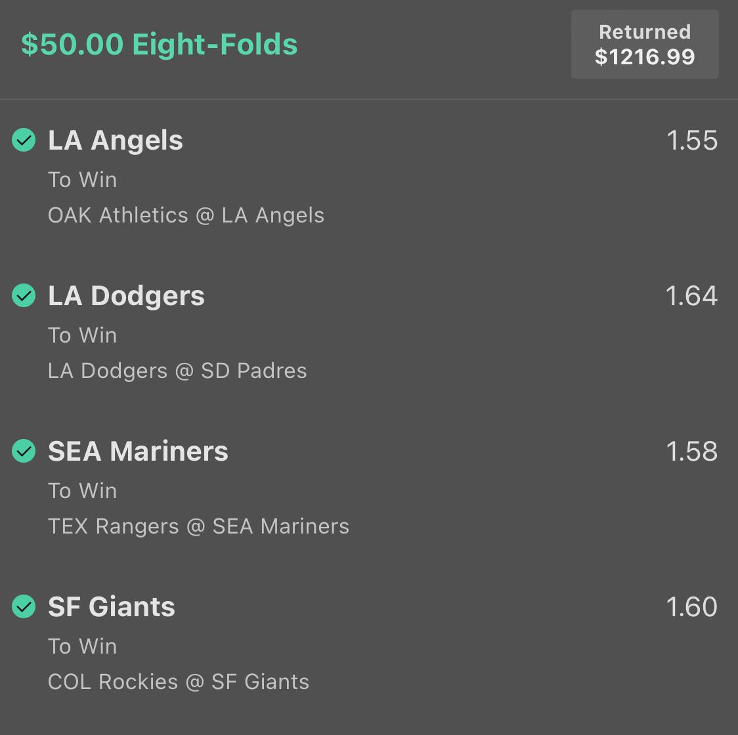Open the Returned $1216.99 box
738x735 pixels.
pyautogui.click(x=644, y=44)
